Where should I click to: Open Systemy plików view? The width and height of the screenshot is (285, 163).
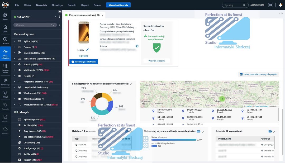coord(5,68)
